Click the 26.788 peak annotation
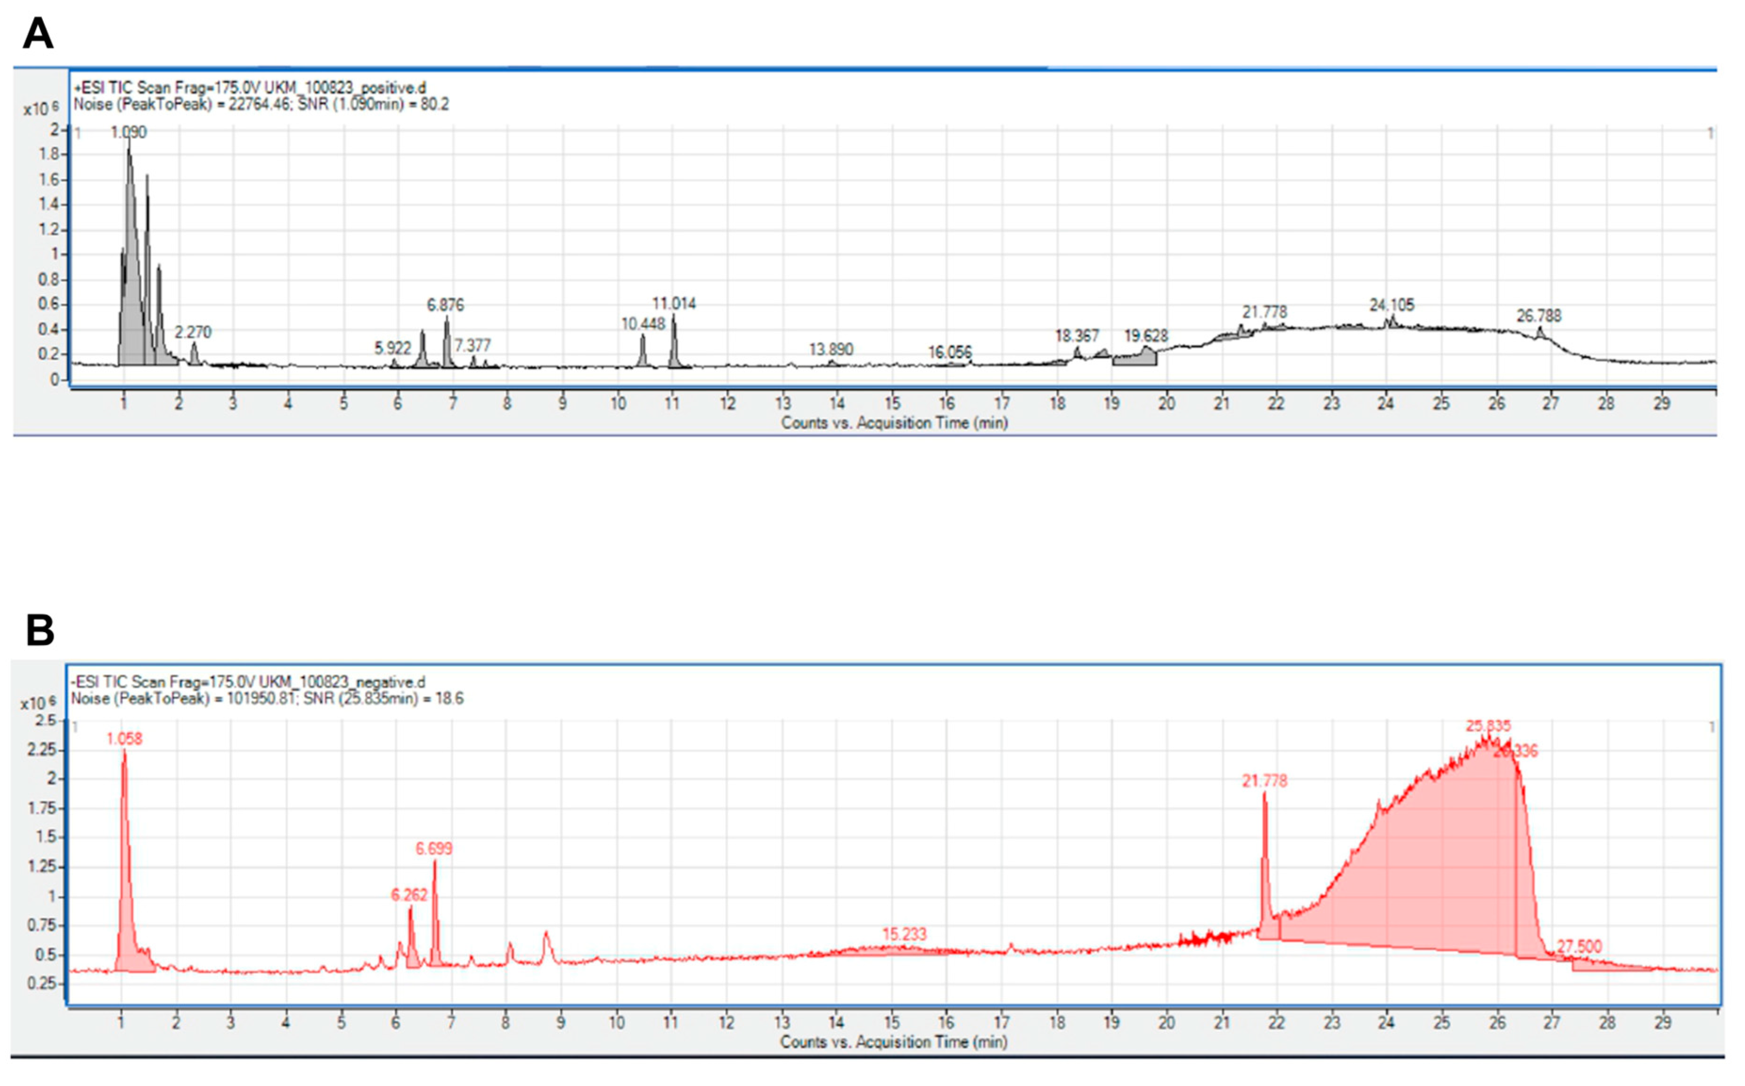Screen dimensions: 1745x1086 [1539, 316]
